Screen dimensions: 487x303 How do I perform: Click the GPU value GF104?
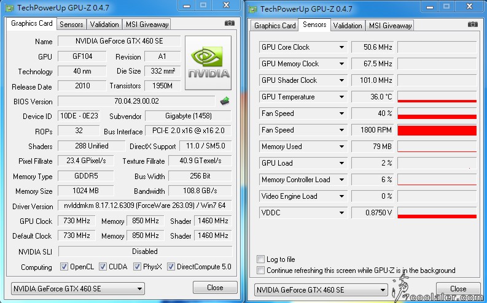(x=82, y=56)
